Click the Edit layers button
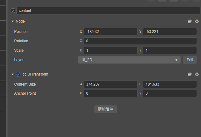 [190, 60]
